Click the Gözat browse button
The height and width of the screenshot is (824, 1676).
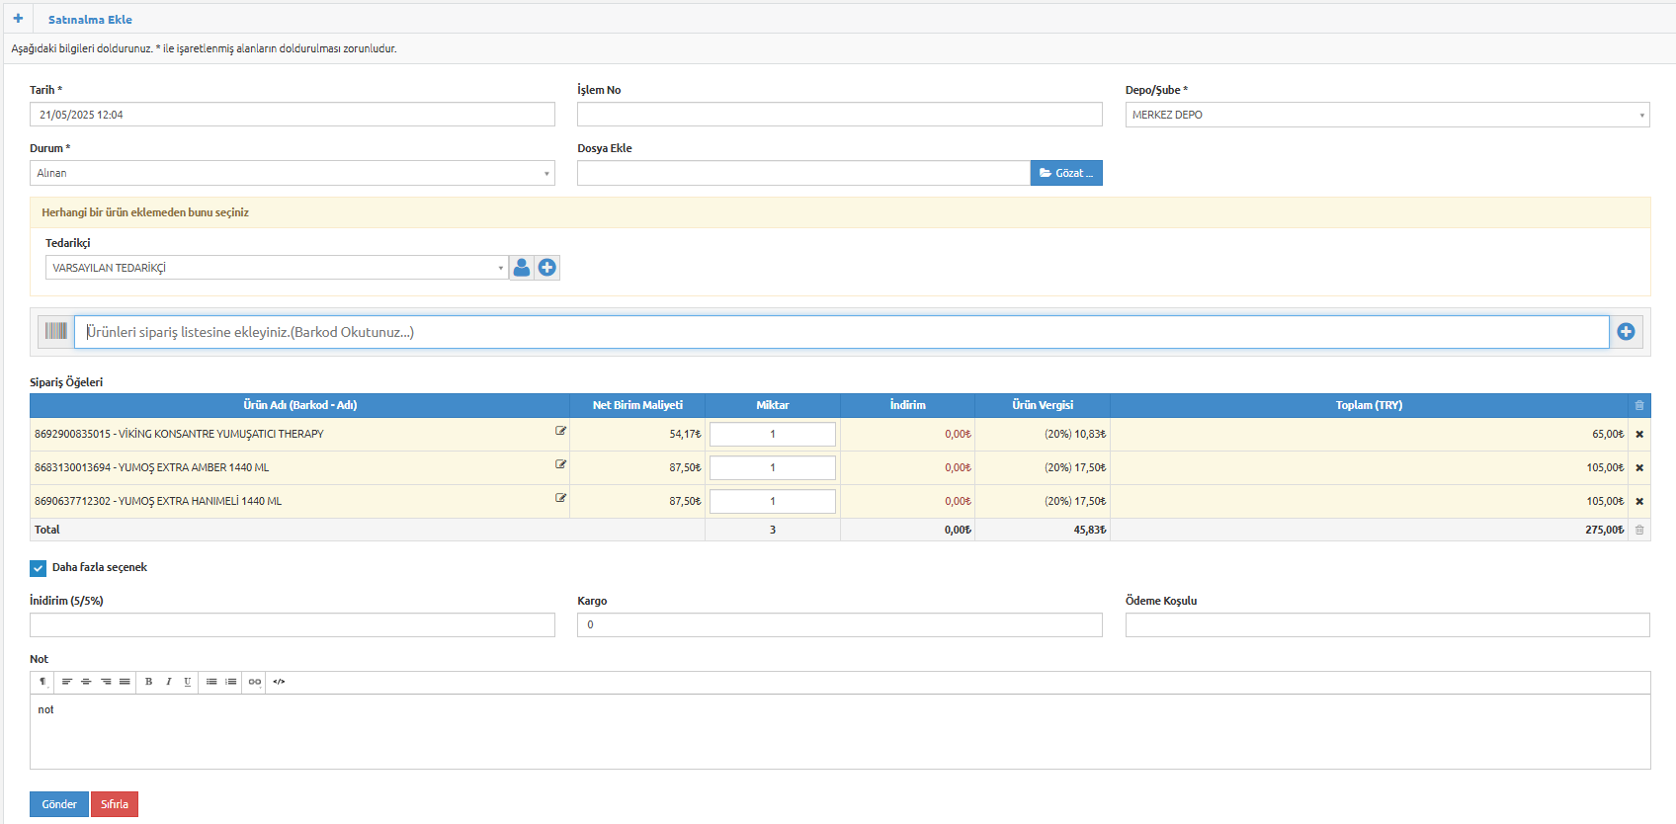tap(1066, 173)
